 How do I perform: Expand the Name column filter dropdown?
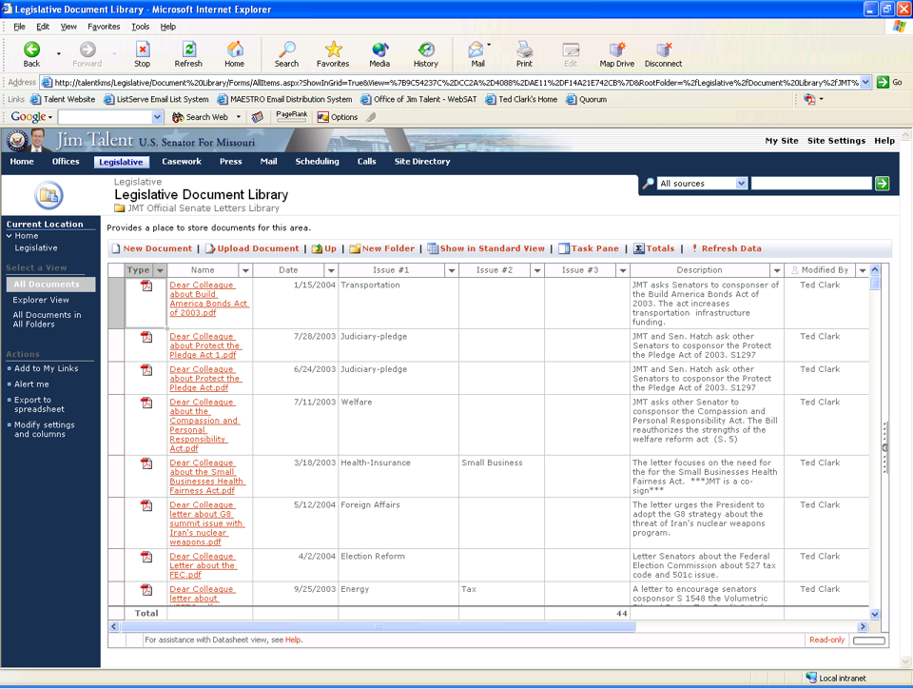point(244,270)
